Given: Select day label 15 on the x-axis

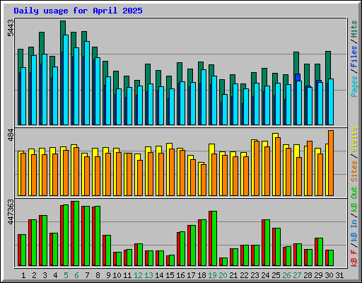Looking at the screenshot, I should point(170,275).
